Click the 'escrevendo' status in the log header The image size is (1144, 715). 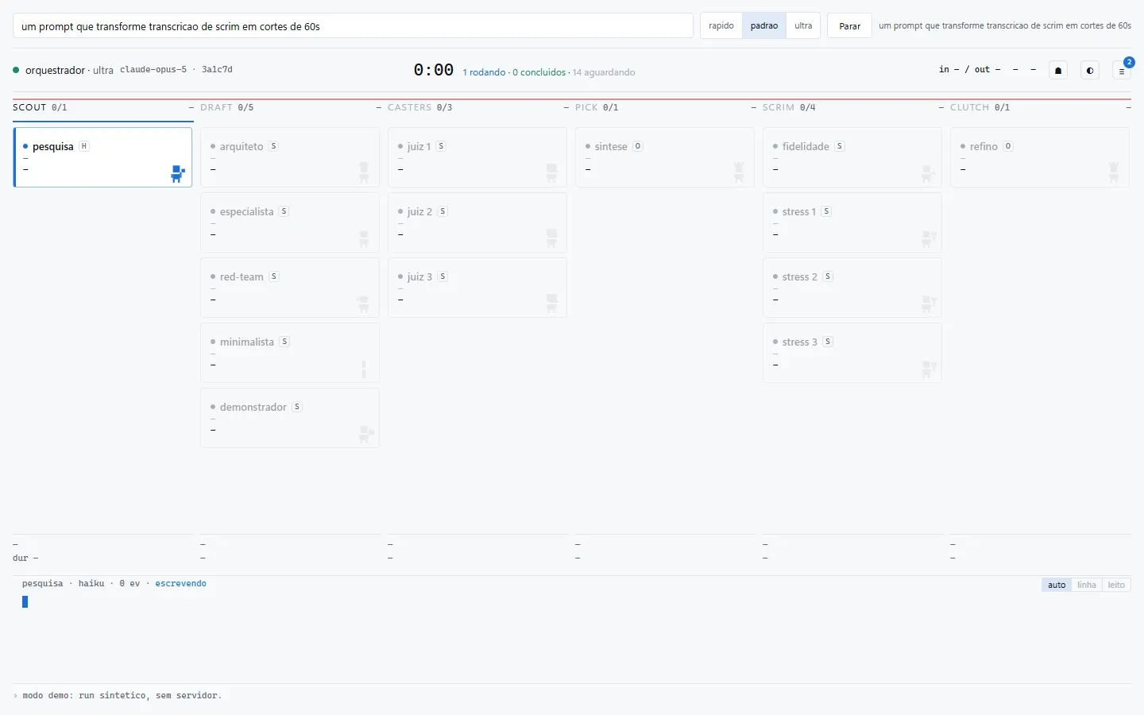(180, 584)
